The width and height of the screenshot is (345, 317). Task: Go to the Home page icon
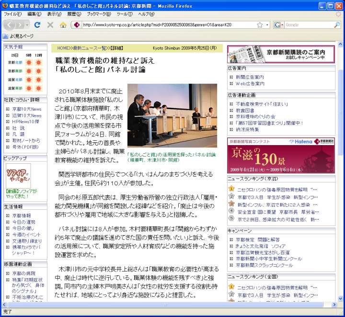63,25
